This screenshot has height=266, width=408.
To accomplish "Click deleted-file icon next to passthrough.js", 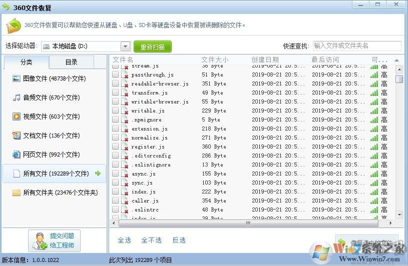I will pyautogui.click(x=125, y=75).
